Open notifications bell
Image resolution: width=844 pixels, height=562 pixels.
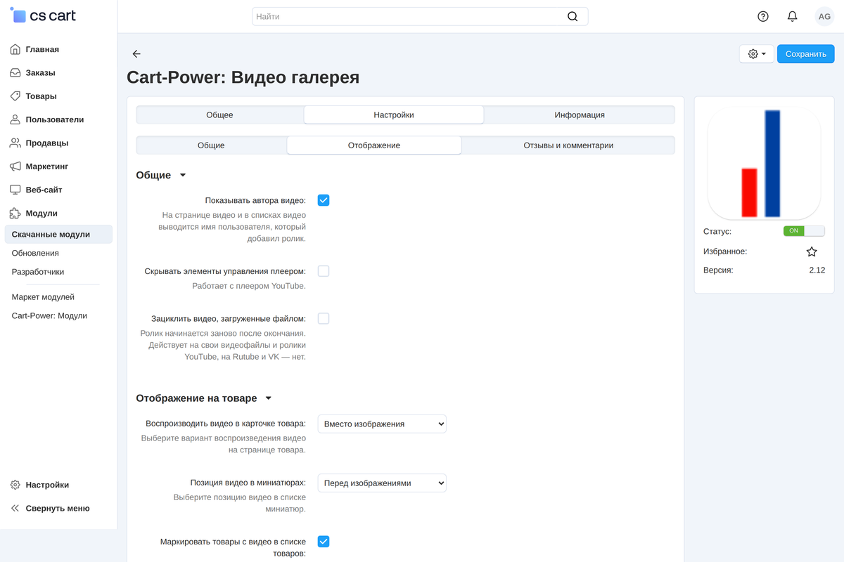click(793, 16)
